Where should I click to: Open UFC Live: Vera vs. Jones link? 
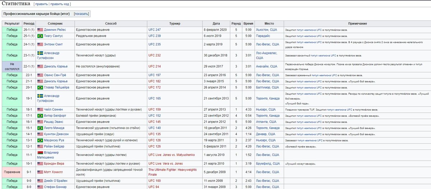(x=166, y=163)
